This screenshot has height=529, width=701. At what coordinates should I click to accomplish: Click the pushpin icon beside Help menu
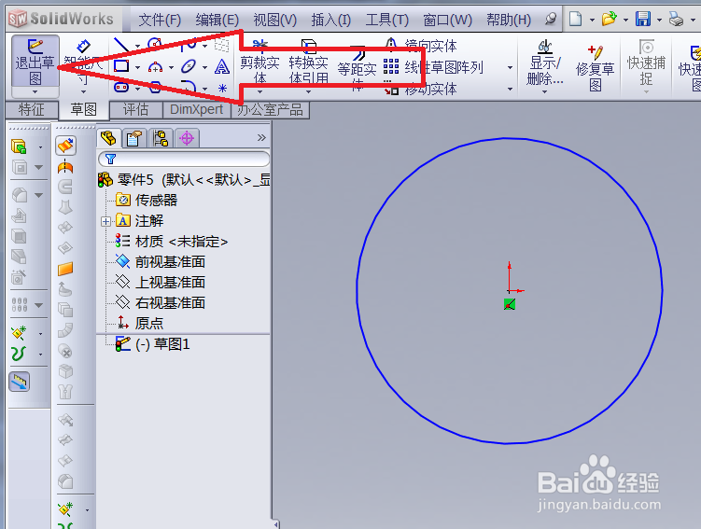552,19
